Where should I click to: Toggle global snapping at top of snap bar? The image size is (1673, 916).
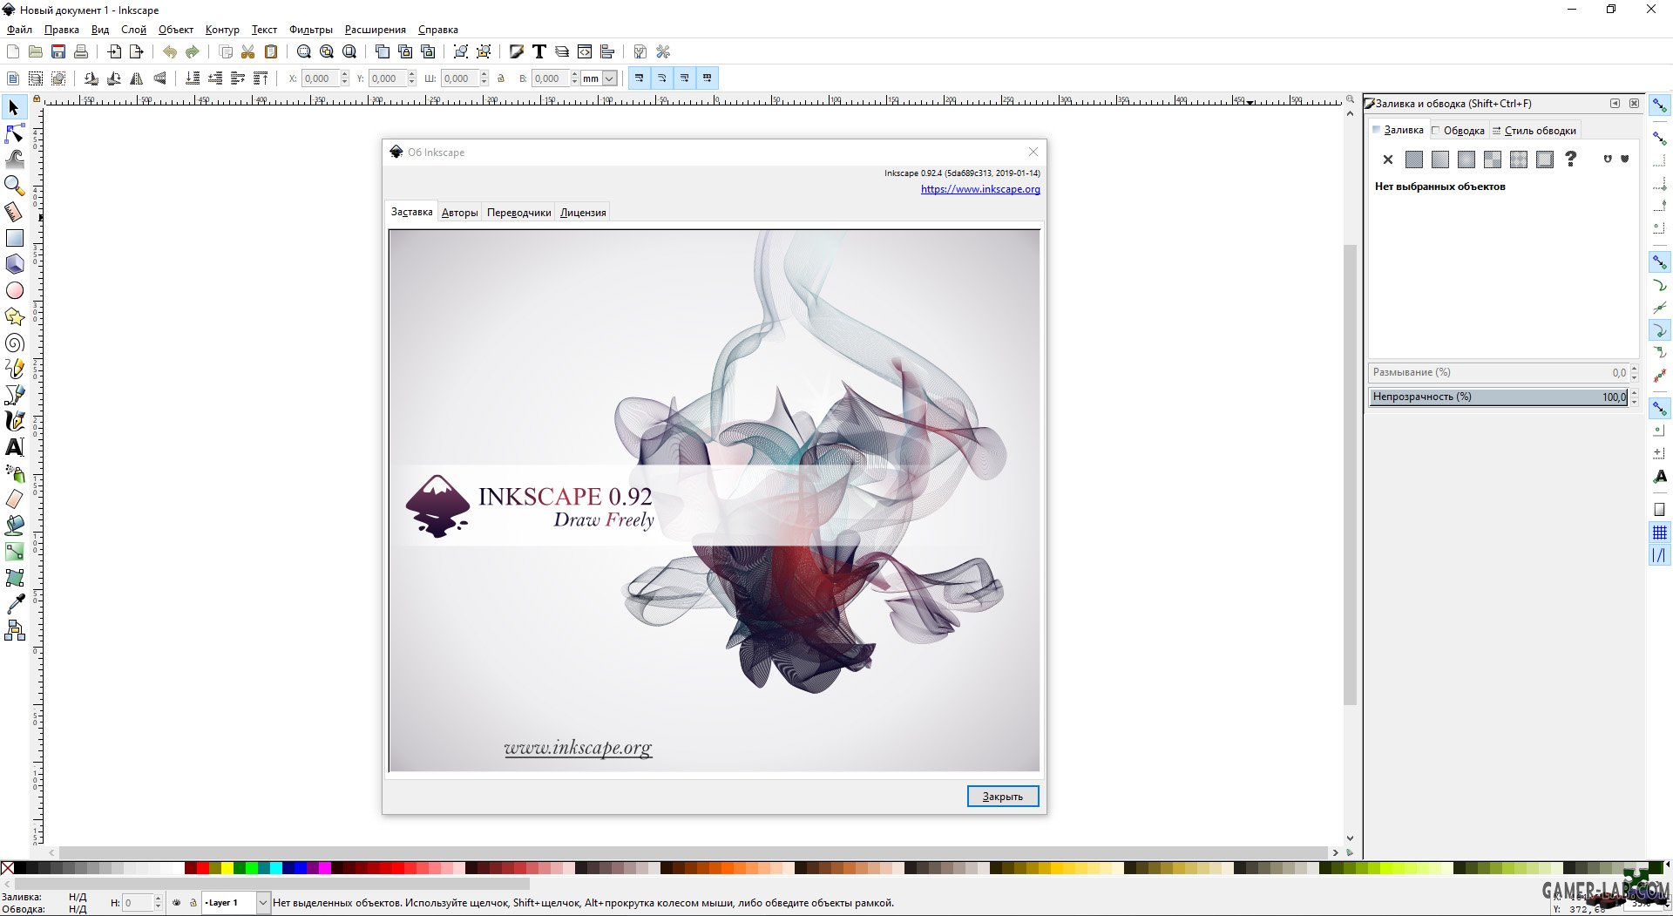pyautogui.click(x=1660, y=105)
